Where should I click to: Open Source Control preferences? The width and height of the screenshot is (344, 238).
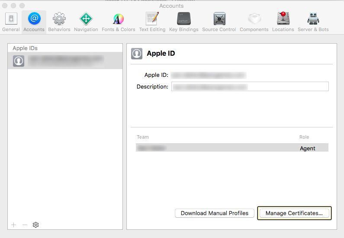click(219, 22)
